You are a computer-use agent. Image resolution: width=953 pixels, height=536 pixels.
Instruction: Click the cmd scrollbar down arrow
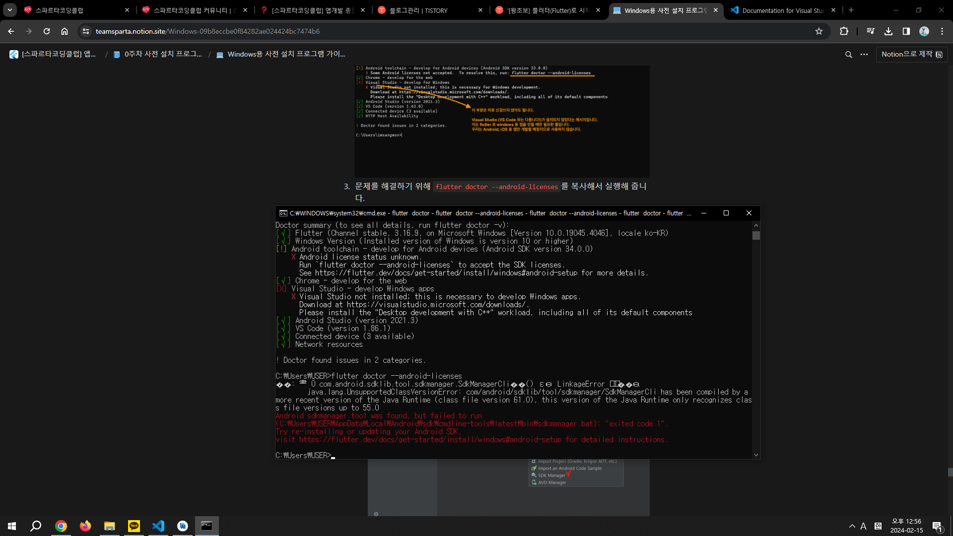756,455
